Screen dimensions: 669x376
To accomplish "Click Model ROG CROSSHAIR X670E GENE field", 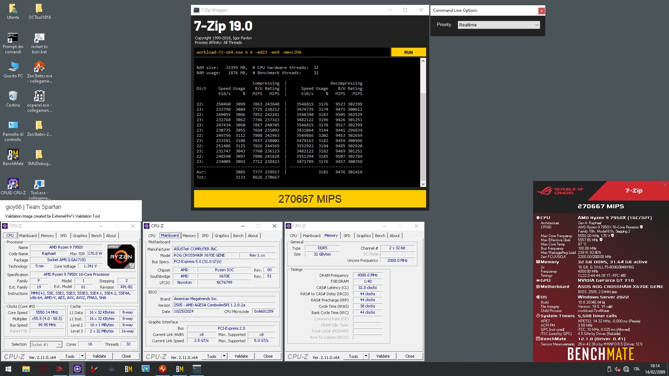I will point(206,255).
